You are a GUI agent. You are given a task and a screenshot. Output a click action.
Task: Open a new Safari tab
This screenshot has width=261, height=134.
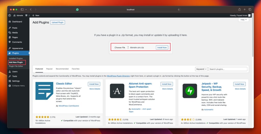coord(244,9)
